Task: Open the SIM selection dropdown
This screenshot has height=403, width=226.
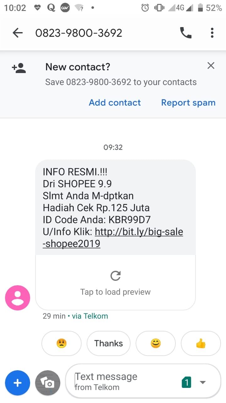Action: coord(203,382)
